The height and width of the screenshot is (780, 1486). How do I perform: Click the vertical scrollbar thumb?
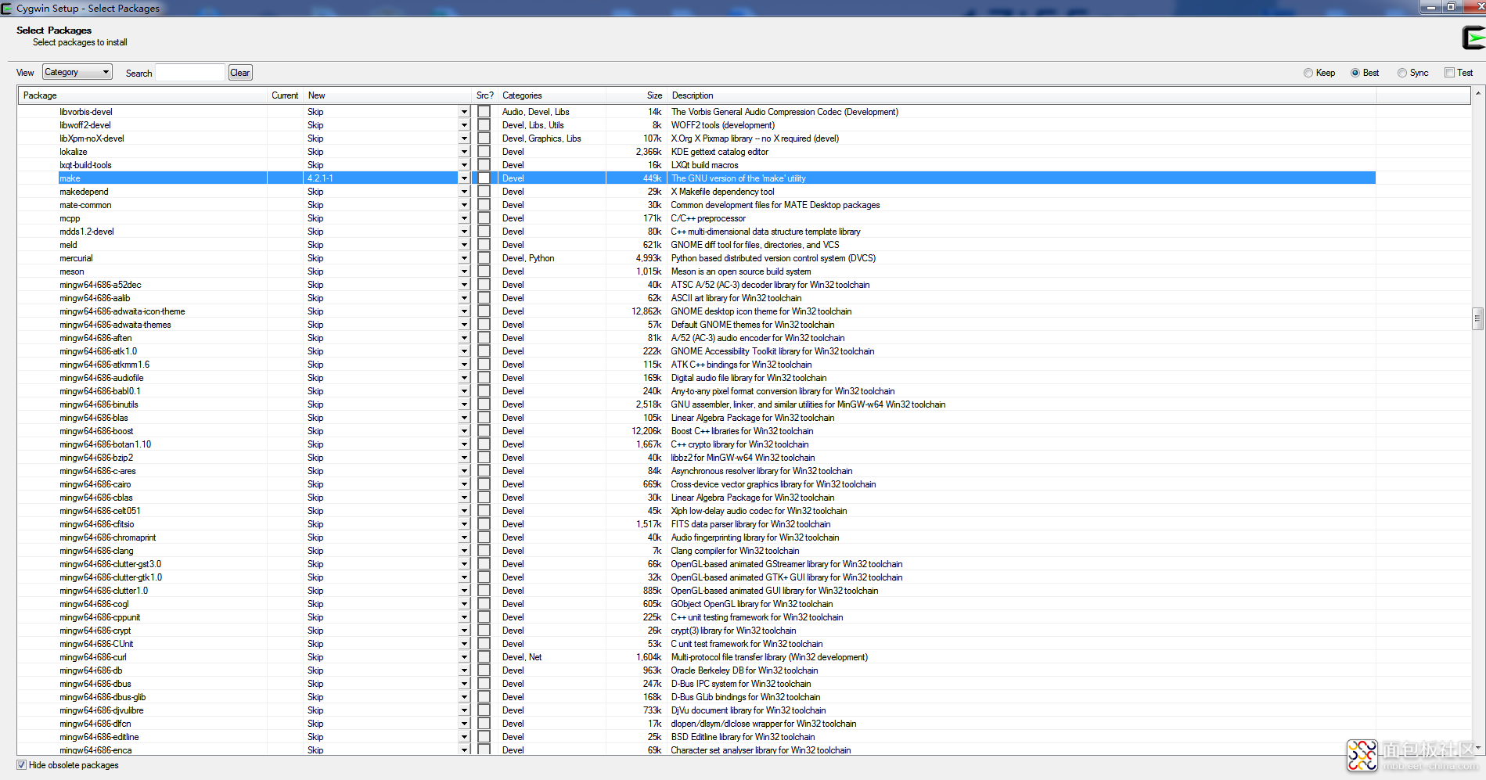click(x=1478, y=318)
